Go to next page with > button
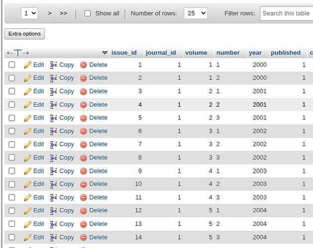 point(50,13)
